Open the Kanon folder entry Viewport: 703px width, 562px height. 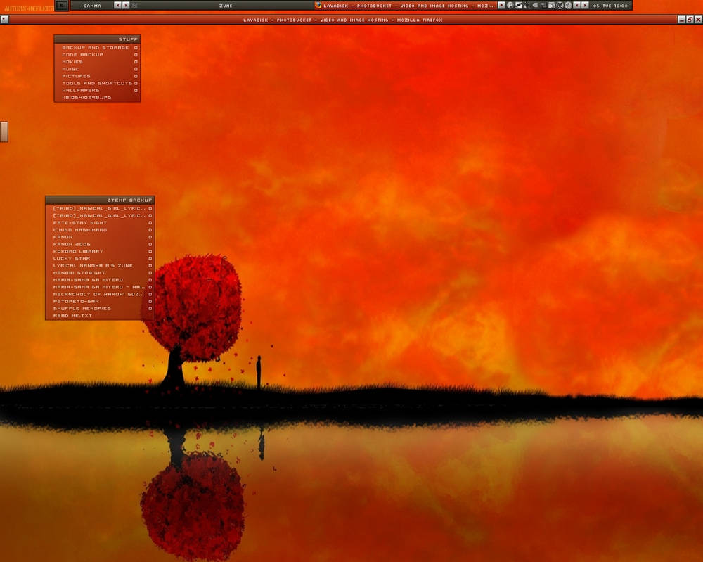point(100,237)
